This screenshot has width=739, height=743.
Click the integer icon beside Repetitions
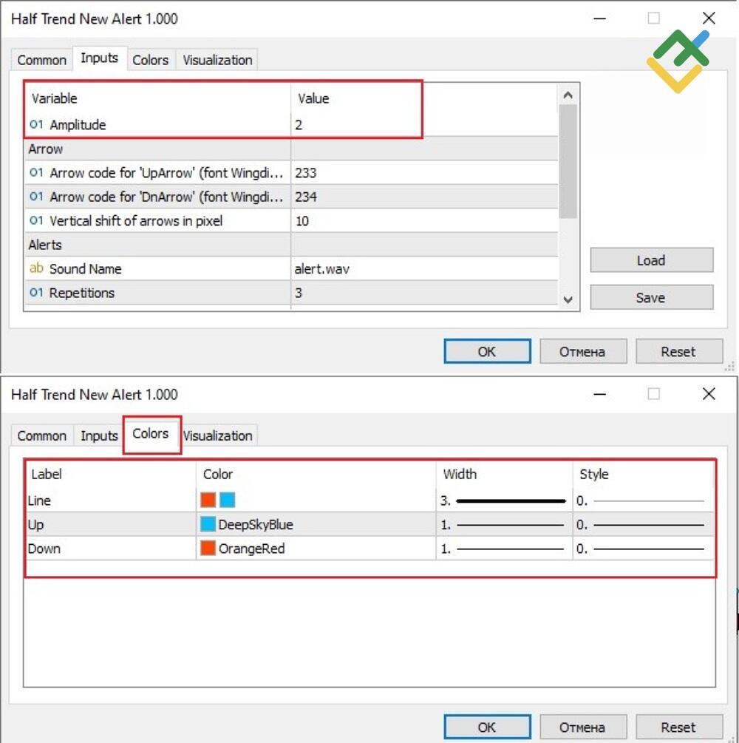tap(36, 293)
